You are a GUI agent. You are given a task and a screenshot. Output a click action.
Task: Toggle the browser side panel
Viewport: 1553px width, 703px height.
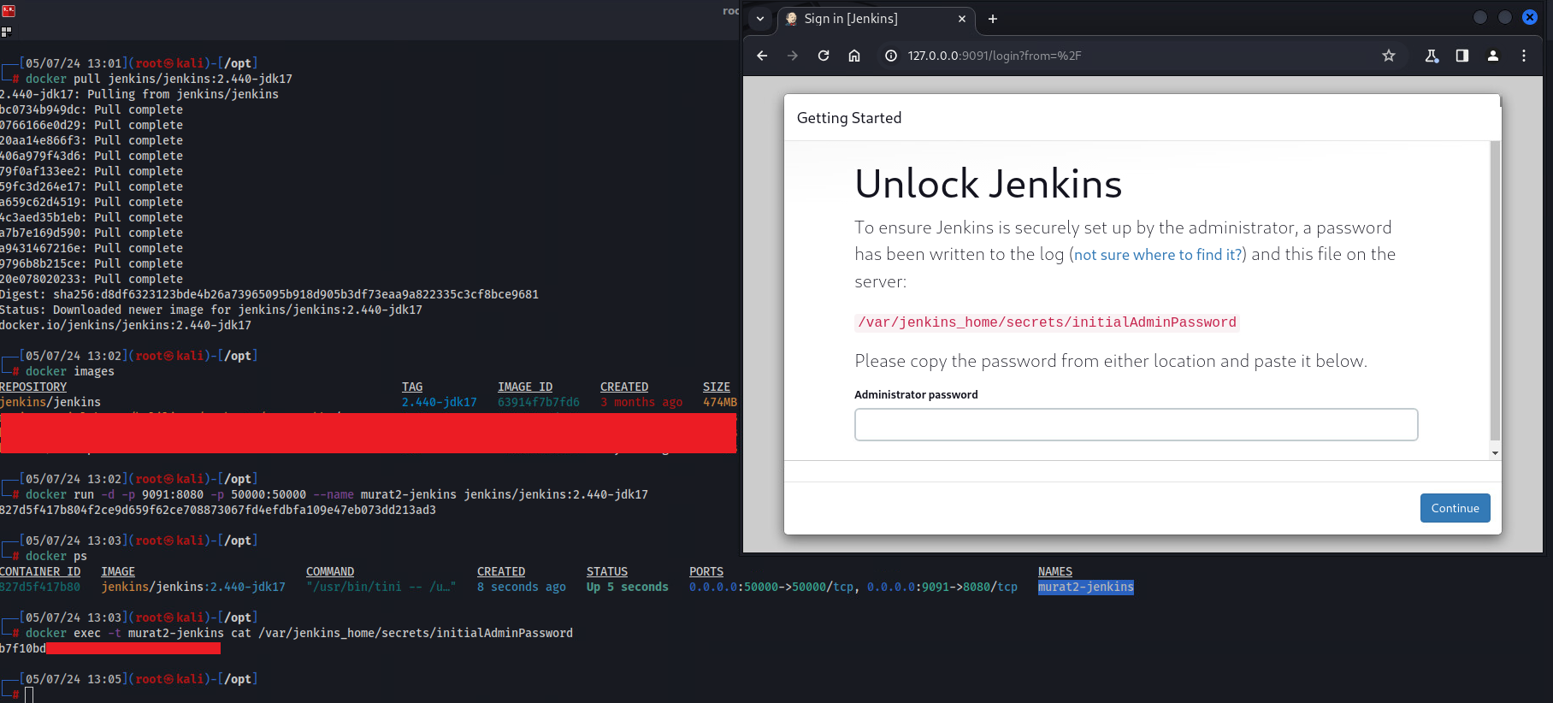pos(1462,56)
